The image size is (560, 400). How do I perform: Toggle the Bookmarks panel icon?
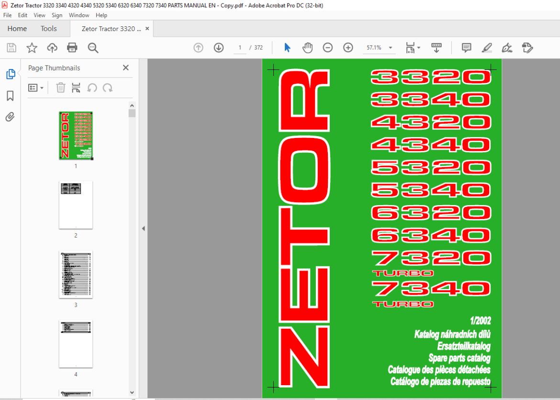pos(10,96)
